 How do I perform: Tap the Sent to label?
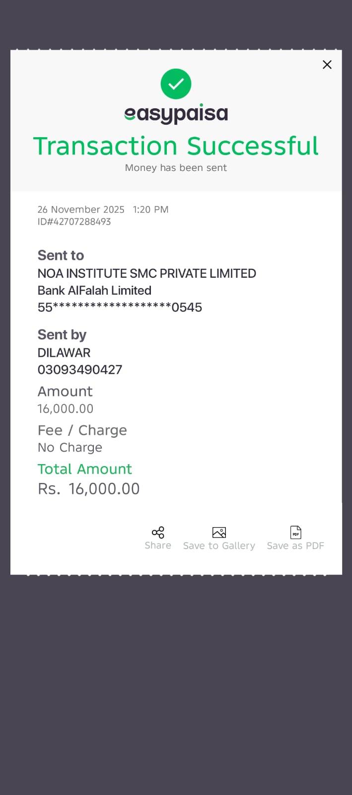[61, 255]
